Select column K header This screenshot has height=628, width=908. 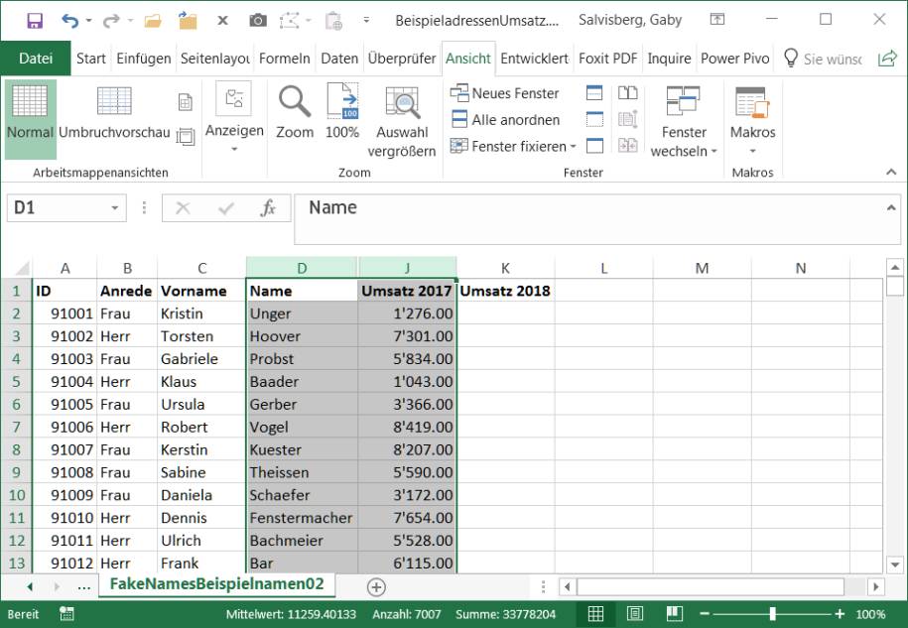(505, 268)
